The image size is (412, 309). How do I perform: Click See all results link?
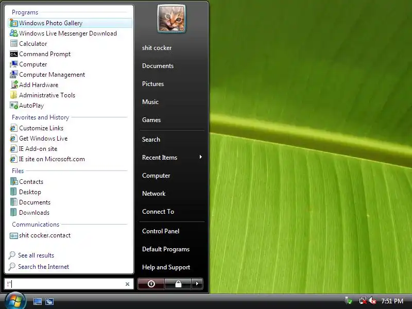pos(36,255)
